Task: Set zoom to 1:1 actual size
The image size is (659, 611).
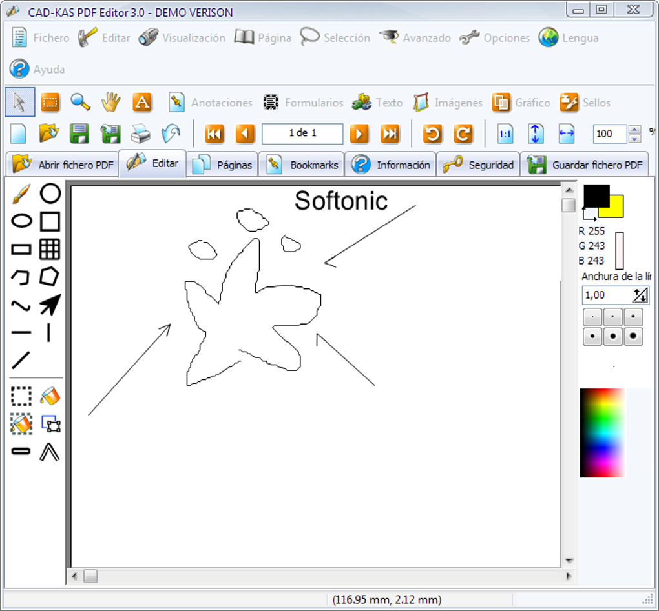Action: click(x=505, y=134)
